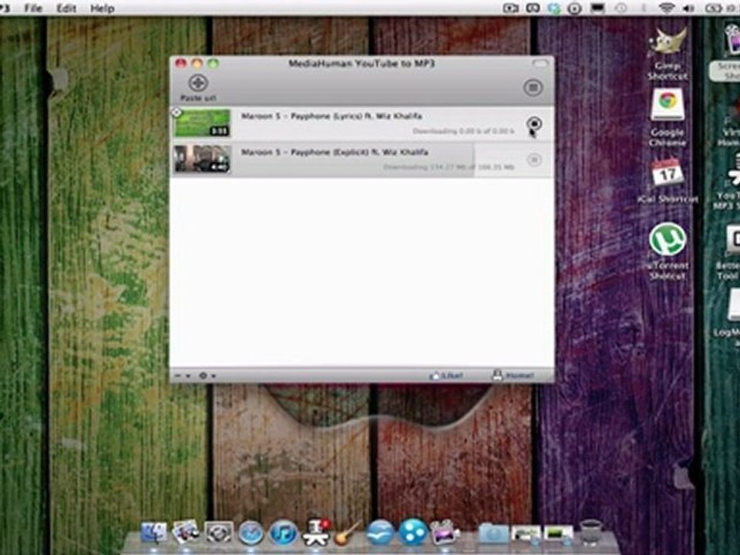Image resolution: width=740 pixels, height=555 pixels.
Task: Remove the Payphone (Lyrics) item via its corner x
Action: [x=177, y=113]
